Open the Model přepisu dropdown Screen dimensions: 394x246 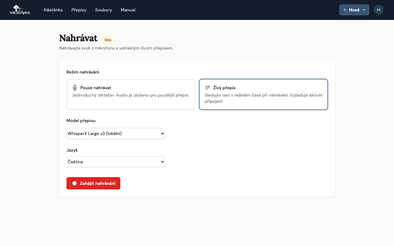116,133
